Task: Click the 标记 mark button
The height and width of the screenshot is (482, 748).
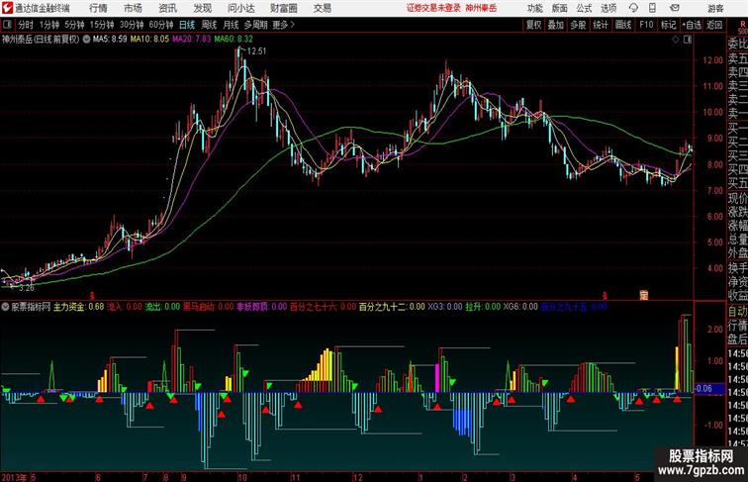Action: [668, 25]
